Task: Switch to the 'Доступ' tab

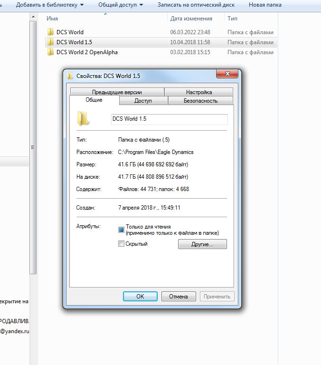Action: pos(143,101)
